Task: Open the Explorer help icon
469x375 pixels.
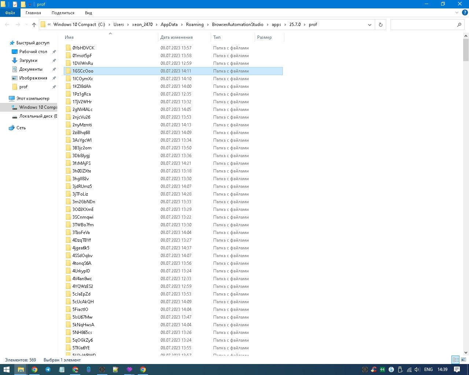Action: (x=465, y=12)
